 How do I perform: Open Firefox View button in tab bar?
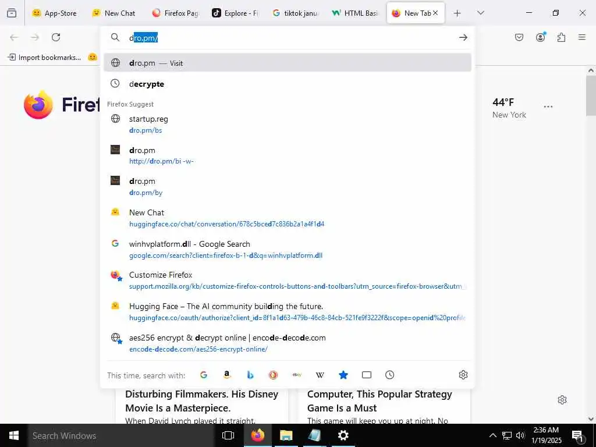tap(12, 13)
